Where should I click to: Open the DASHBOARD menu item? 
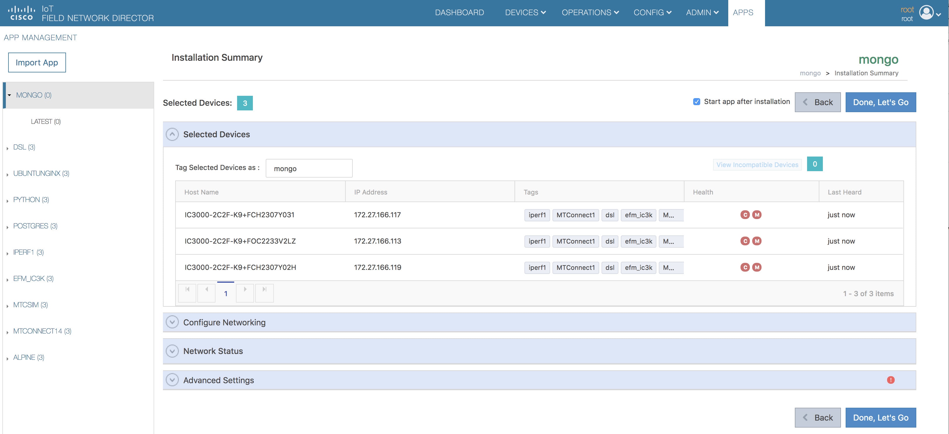point(459,13)
